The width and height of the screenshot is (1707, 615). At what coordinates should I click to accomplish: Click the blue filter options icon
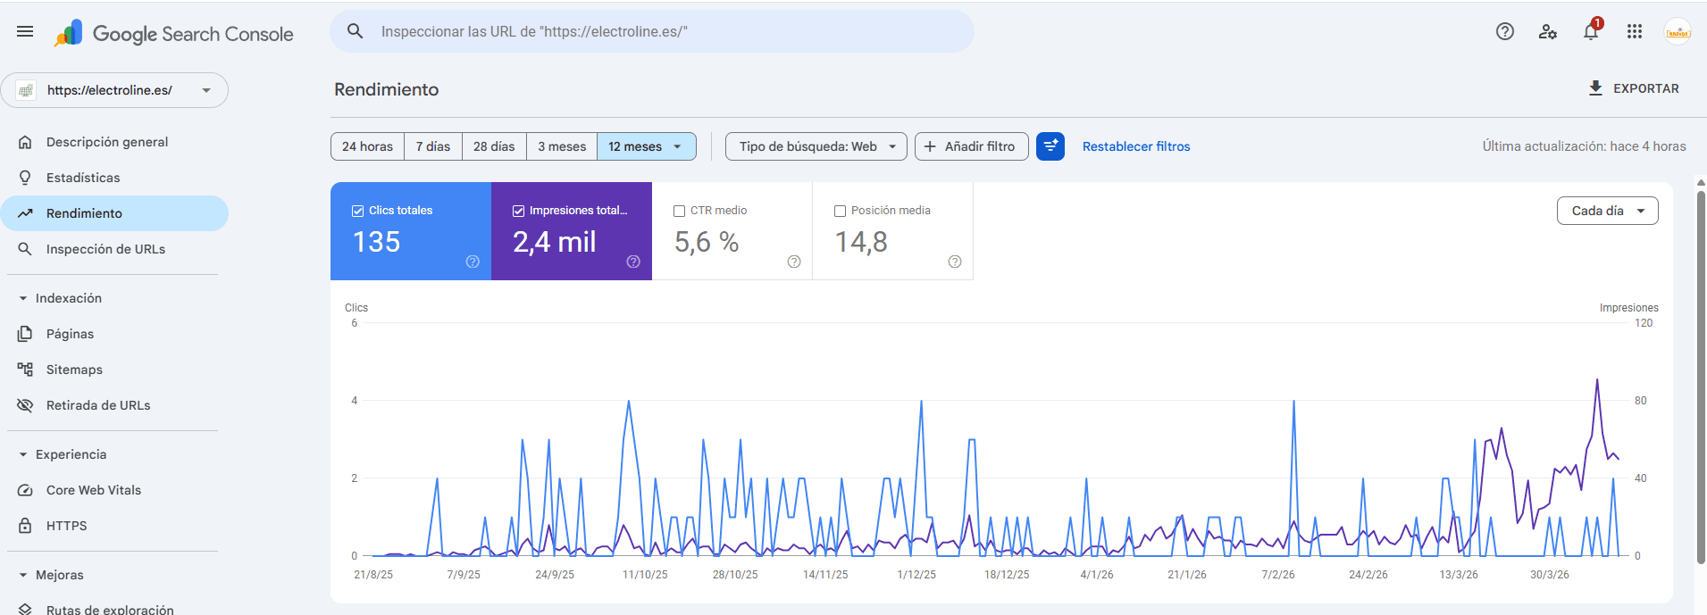[x=1050, y=146]
